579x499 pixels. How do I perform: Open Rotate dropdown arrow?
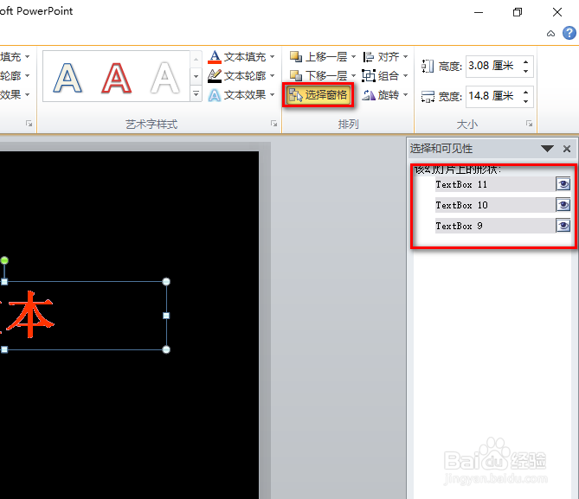click(405, 95)
